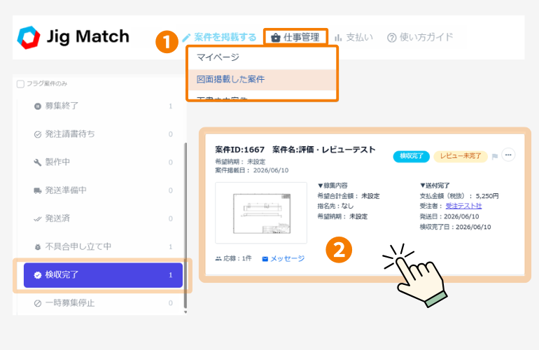The image size is (539, 350).
Task: Open the 仕事管理 menu
Action: coord(295,37)
